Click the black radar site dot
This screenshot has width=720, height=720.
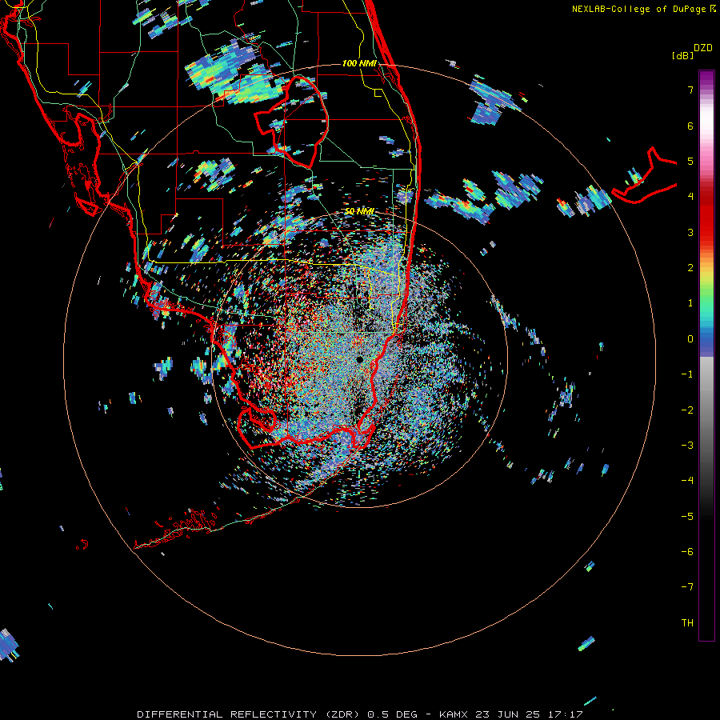(359, 359)
